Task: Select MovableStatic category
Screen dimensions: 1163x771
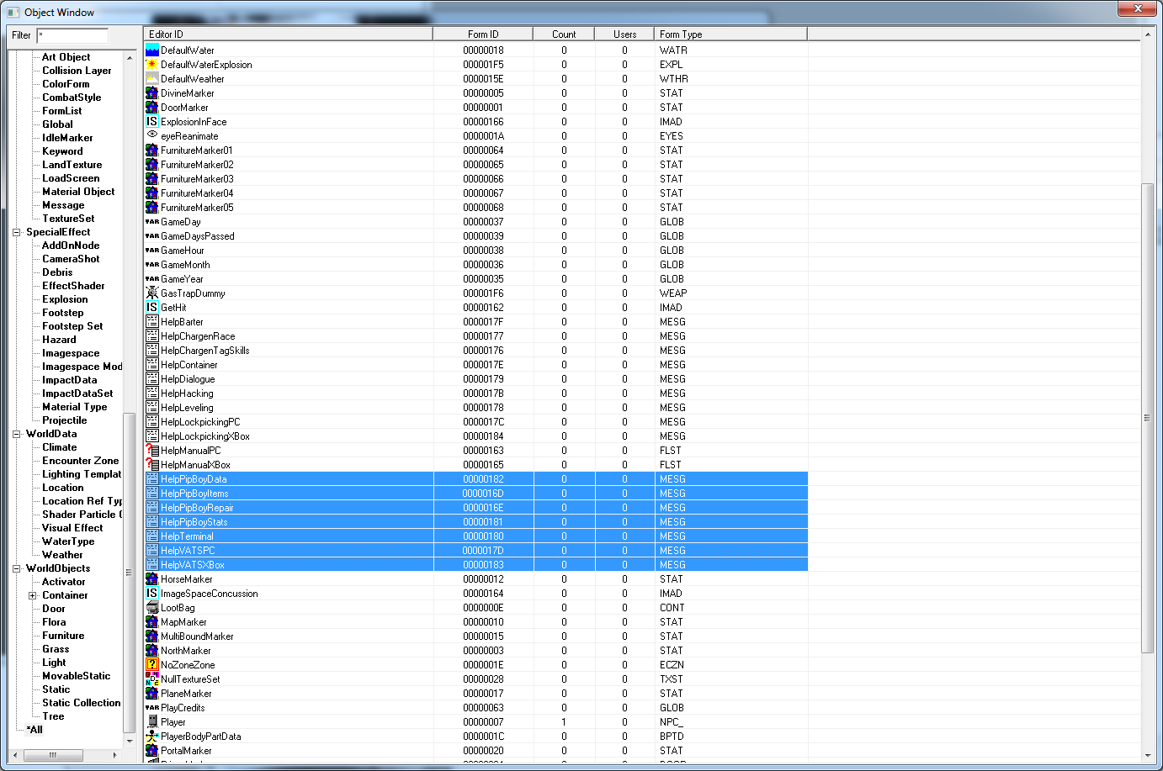Action: [76, 676]
